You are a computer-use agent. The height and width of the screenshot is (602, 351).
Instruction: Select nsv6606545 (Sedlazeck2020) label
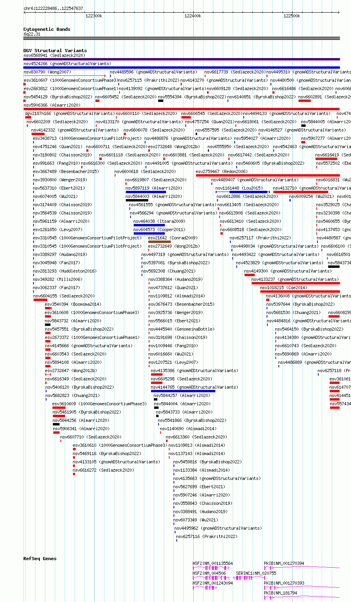[x=212, y=113]
